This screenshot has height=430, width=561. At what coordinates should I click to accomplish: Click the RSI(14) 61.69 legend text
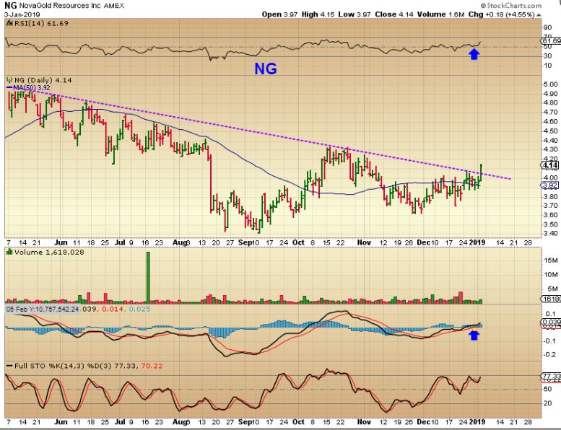tap(41, 23)
